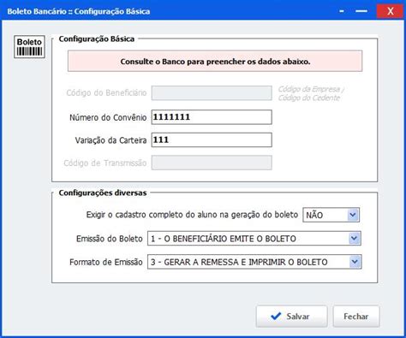Click the Configuração Básica group title
The image size is (406, 338).
[97, 39]
